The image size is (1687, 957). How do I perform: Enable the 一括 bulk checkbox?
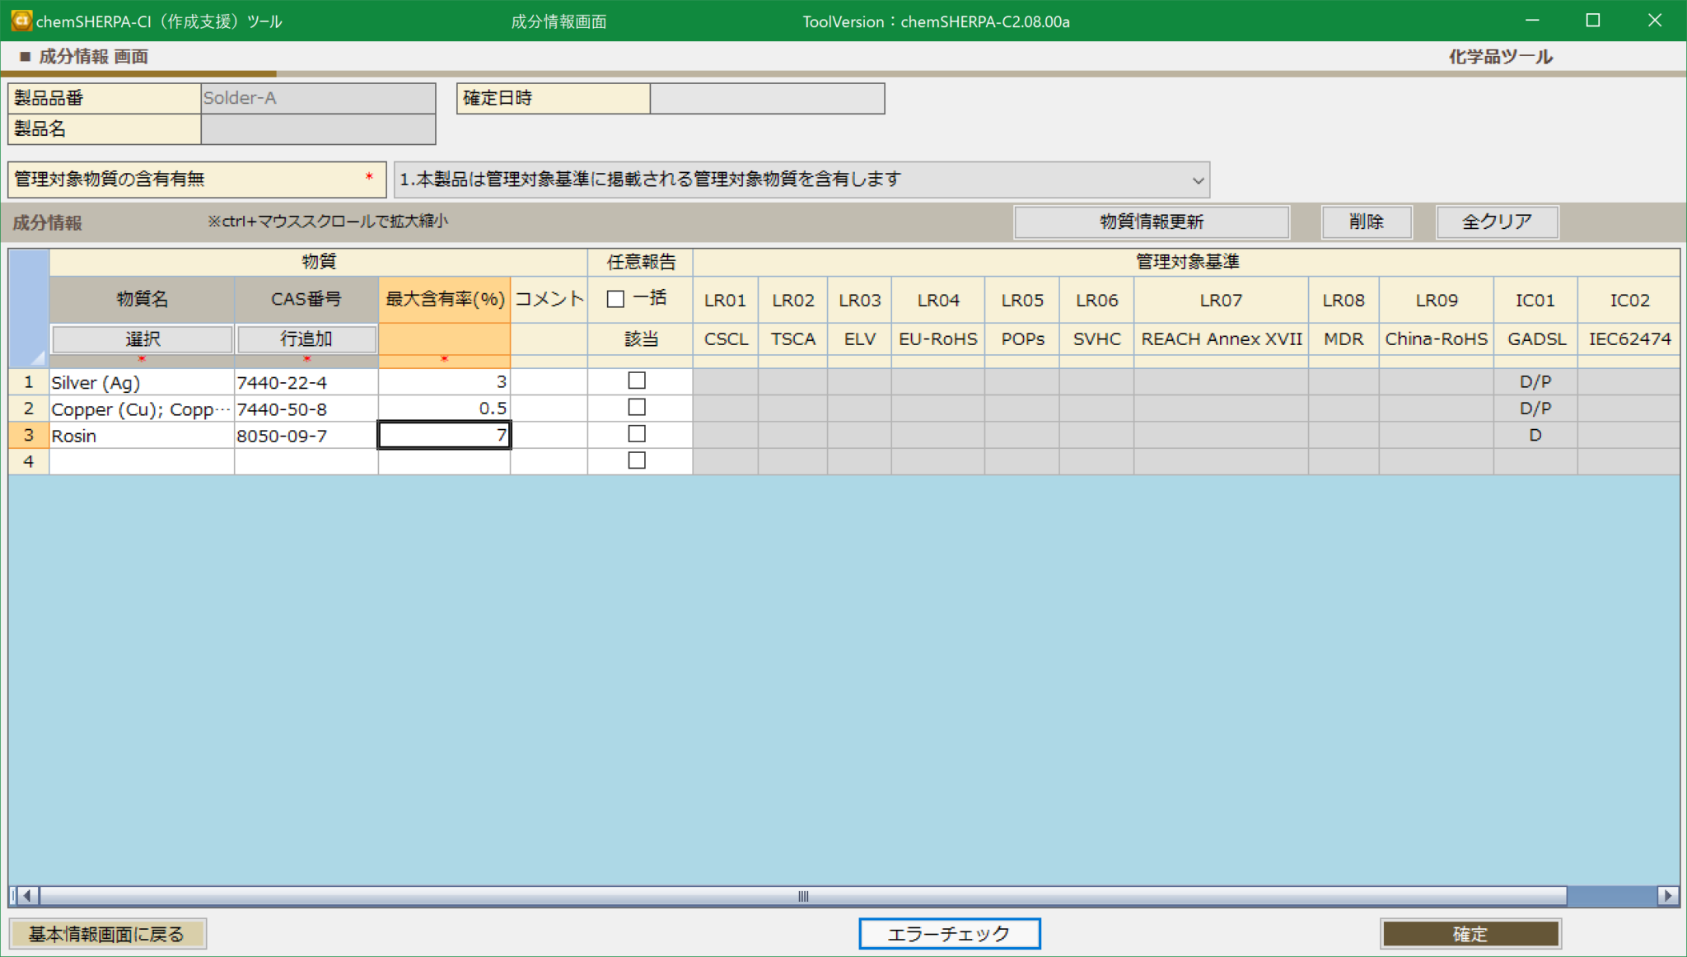pyautogui.click(x=615, y=299)
